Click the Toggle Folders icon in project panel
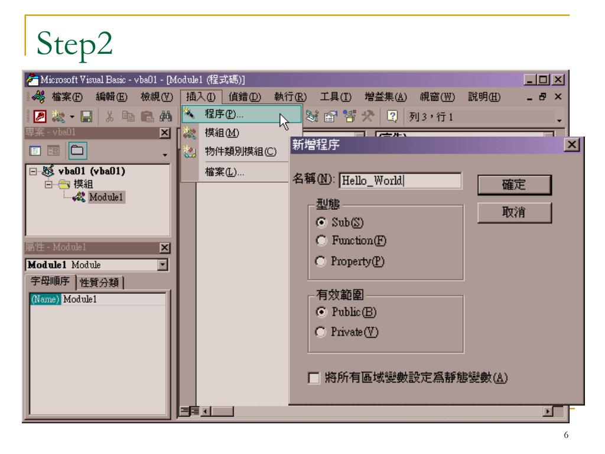The width and height of the screenshot is (605, 454). pyautogui.click(x=77, y=151)
